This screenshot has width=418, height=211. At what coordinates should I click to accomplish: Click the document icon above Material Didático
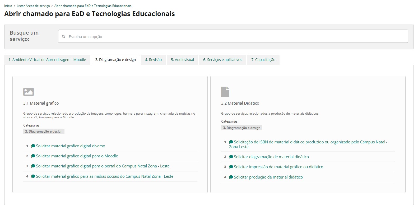[x=225, y=92]
